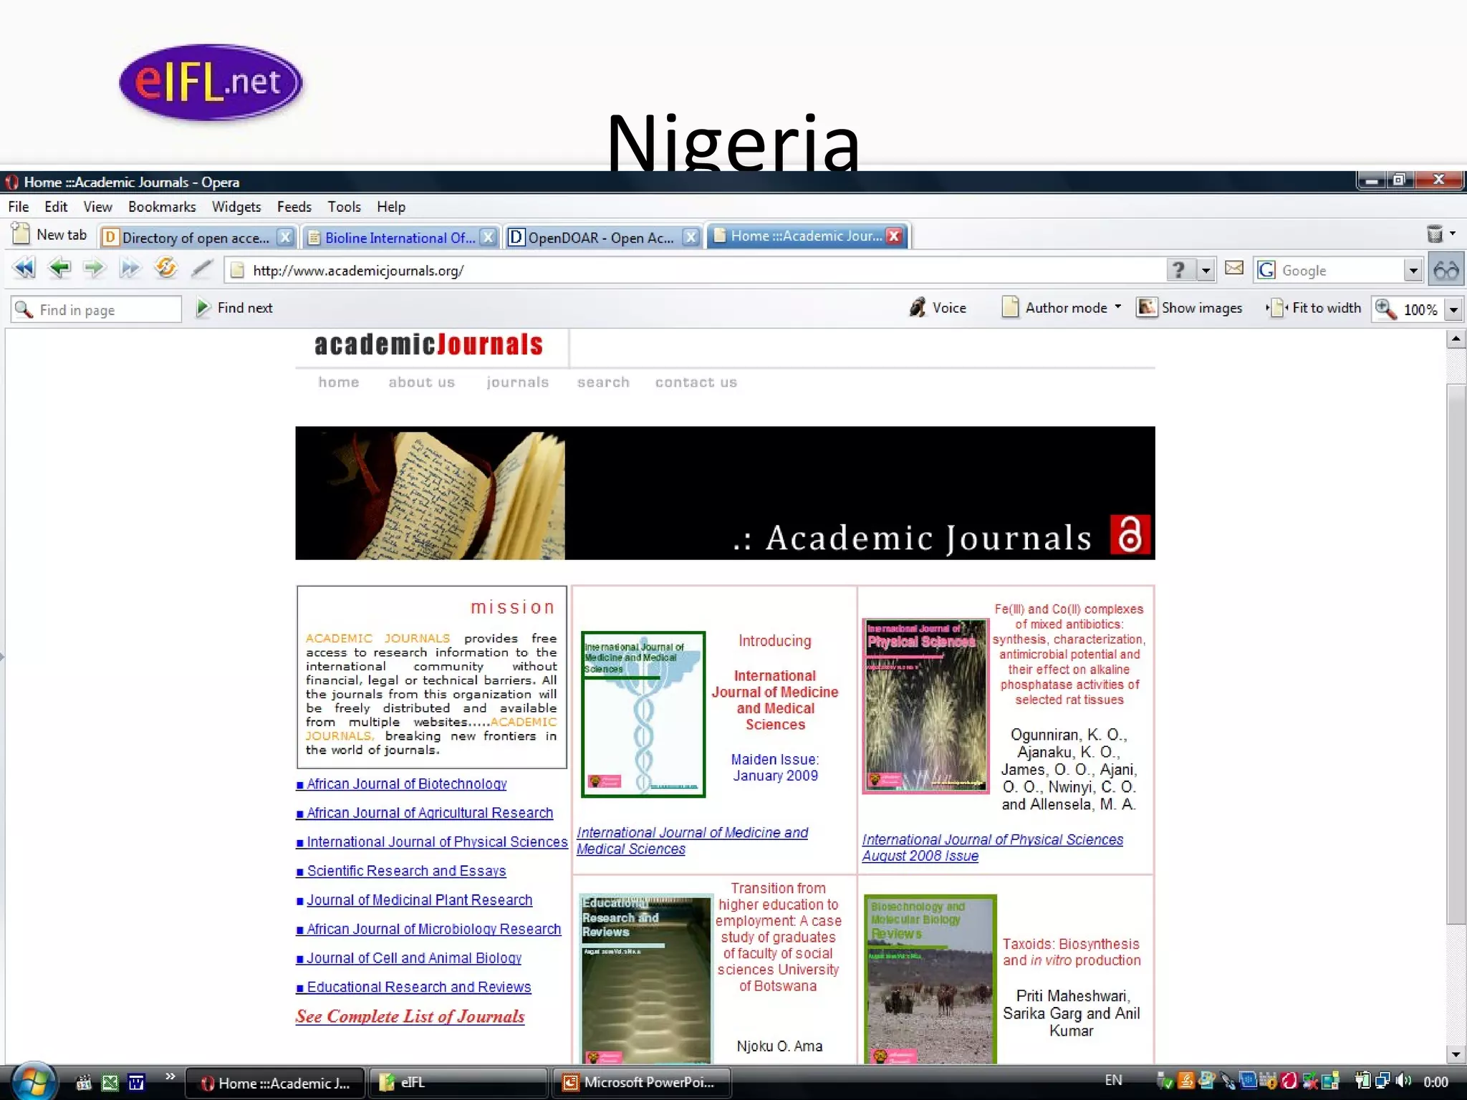Click the journals site navigation item

[517, 382]
